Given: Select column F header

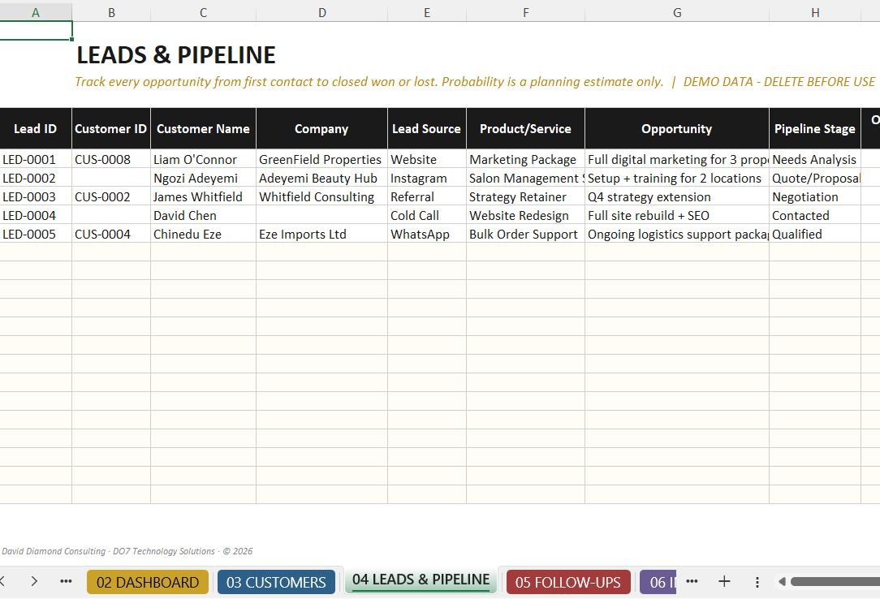Looking at the screenshot, I should click(525, 12).
